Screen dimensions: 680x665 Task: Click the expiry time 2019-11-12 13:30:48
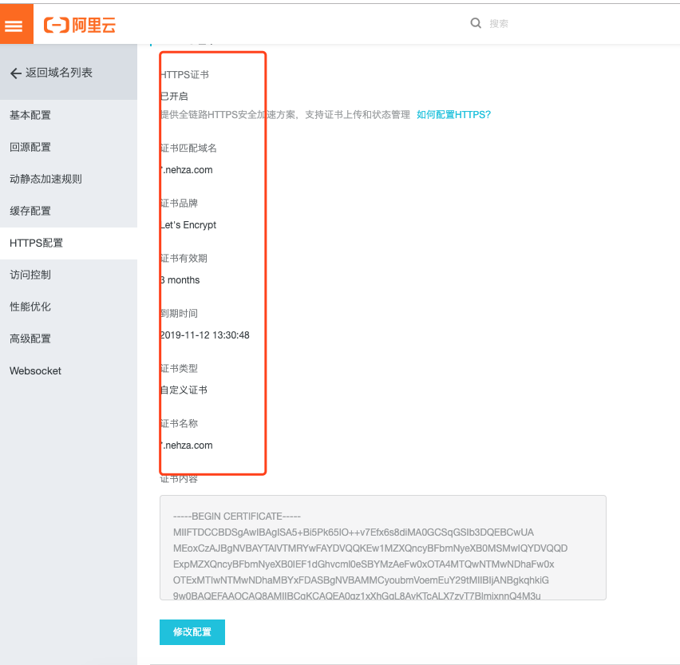click(204, 334)
